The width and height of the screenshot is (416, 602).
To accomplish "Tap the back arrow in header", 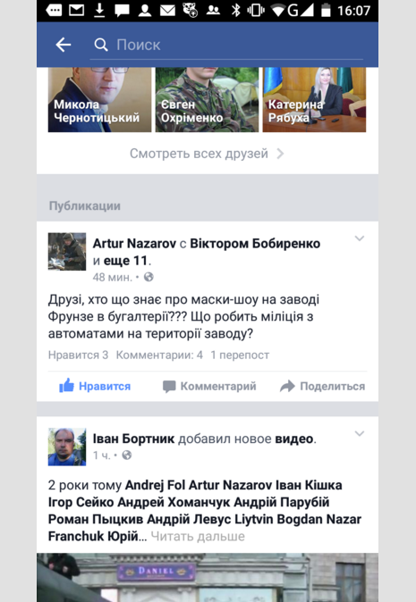I will coord(64,45).
